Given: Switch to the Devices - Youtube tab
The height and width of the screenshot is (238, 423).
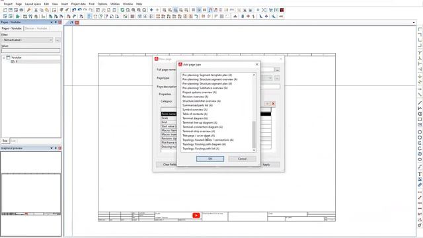Looking at the screenshot, I should pyautogui.click(x=36, y=28).
